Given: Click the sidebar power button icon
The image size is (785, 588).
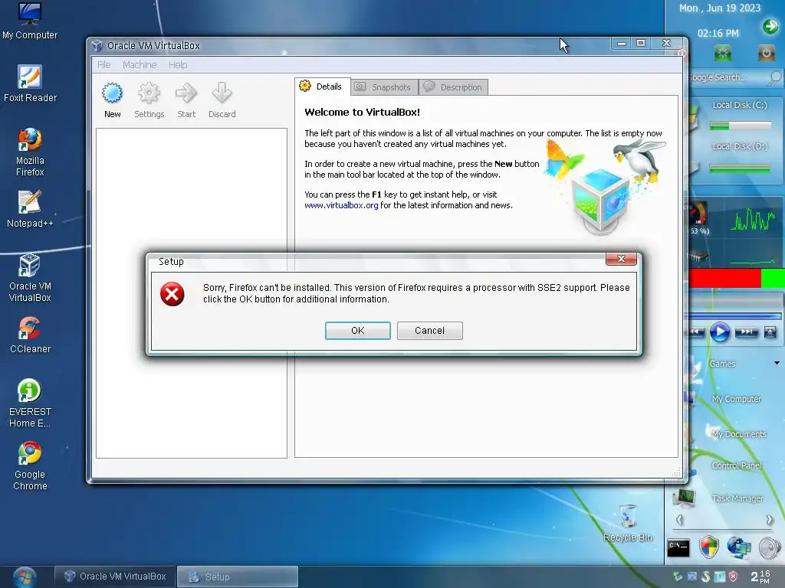Looking at the screenshot, I should [766, 53].
